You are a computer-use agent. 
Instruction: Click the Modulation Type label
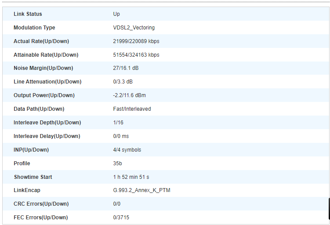tap(34, 28)
